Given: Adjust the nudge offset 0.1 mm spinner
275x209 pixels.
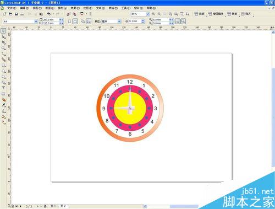Looking at the screenshot, I should [143, 22].
